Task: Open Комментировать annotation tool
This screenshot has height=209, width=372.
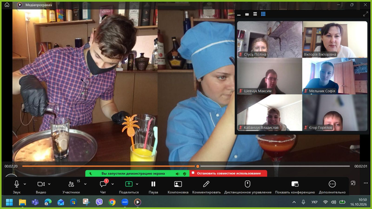Action: [206, 184]
